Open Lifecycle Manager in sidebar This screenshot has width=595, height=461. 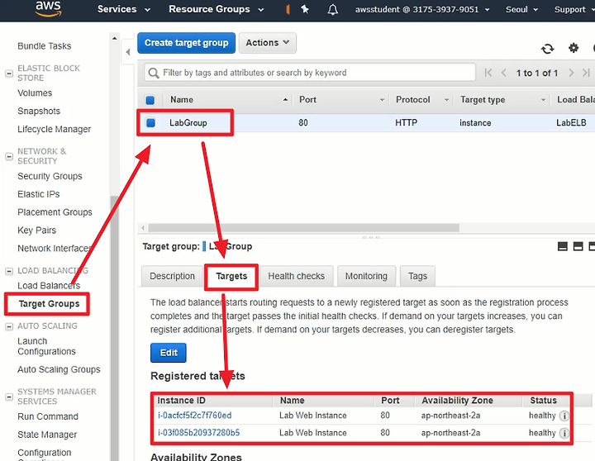[x=55, y=130]
